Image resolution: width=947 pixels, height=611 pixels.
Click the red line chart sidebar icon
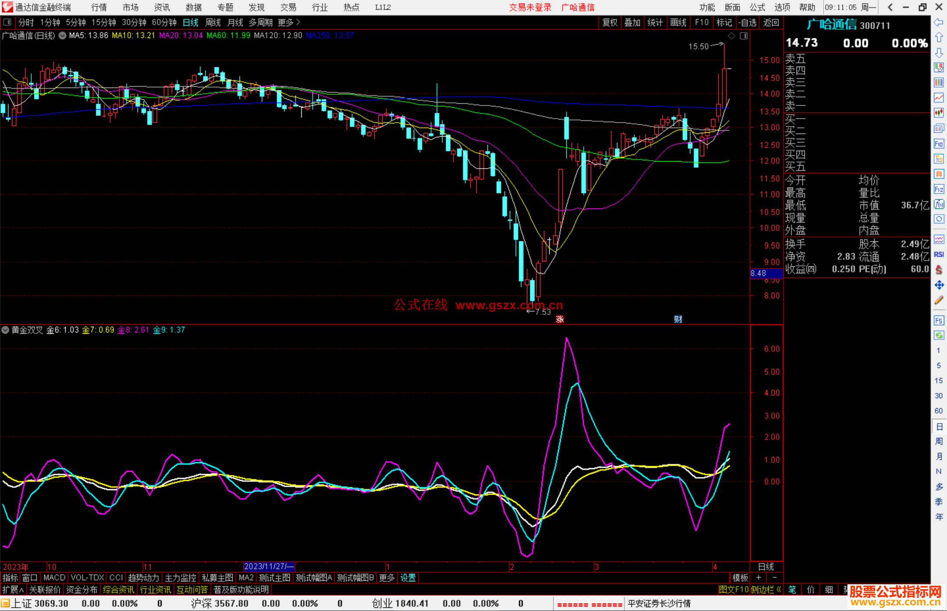(x=939, y=98)
